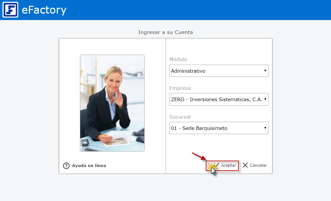Expand the Empresa list using its arrow
The image size is (331, 201).
coord(265,100)
